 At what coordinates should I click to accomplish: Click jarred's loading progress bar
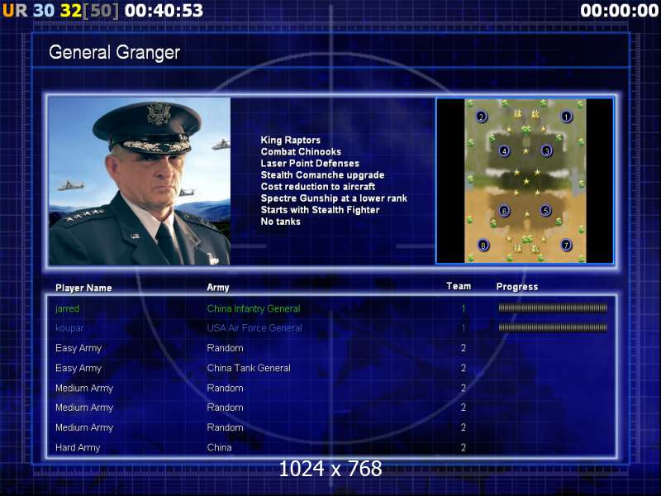553,308
